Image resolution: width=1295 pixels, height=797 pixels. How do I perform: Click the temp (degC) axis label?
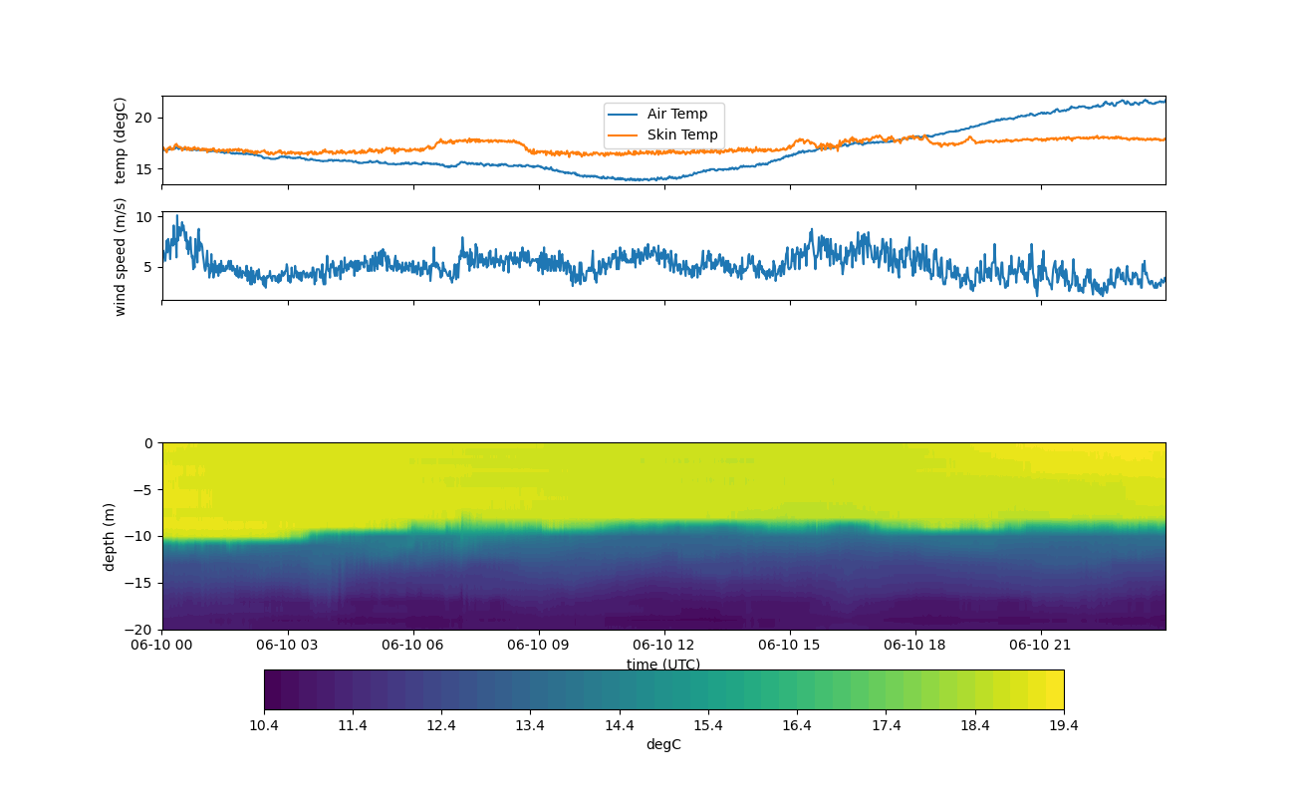point(121,140)
